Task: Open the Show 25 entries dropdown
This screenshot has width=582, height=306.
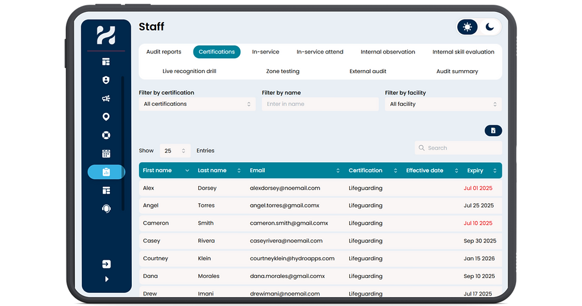Action: point(175,151)
